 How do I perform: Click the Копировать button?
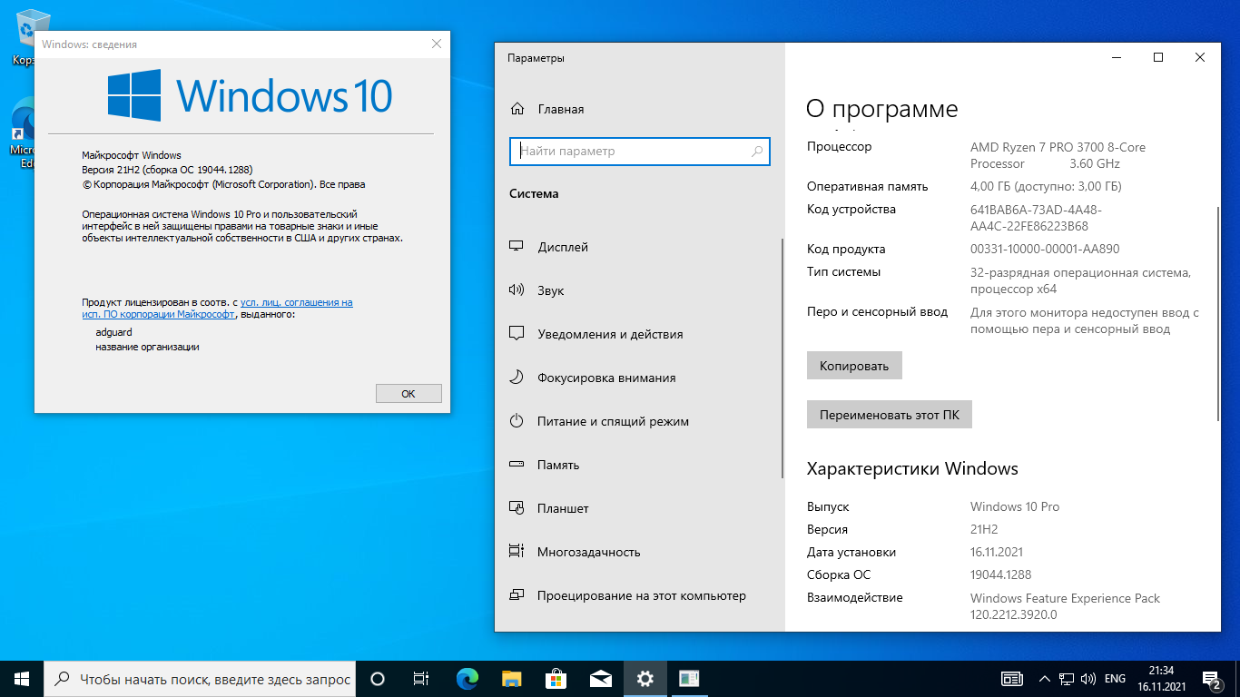[854, 366]
